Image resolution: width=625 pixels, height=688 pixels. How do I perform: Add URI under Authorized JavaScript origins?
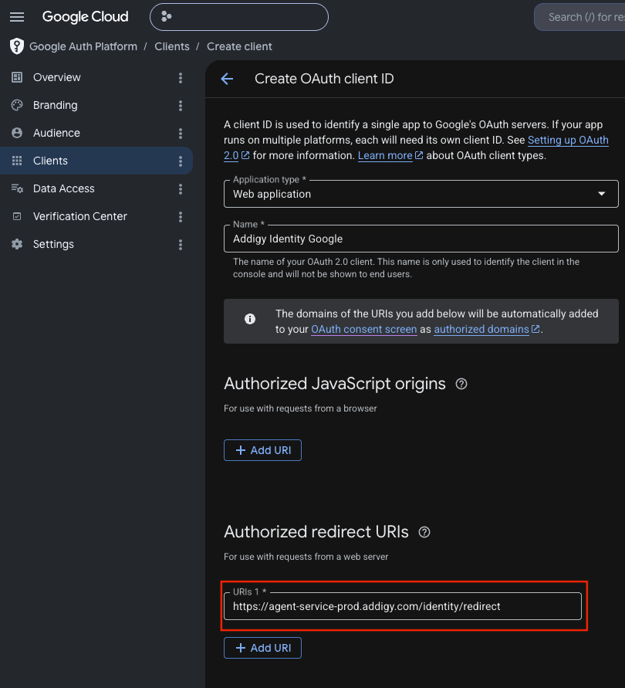pos(262,450)
